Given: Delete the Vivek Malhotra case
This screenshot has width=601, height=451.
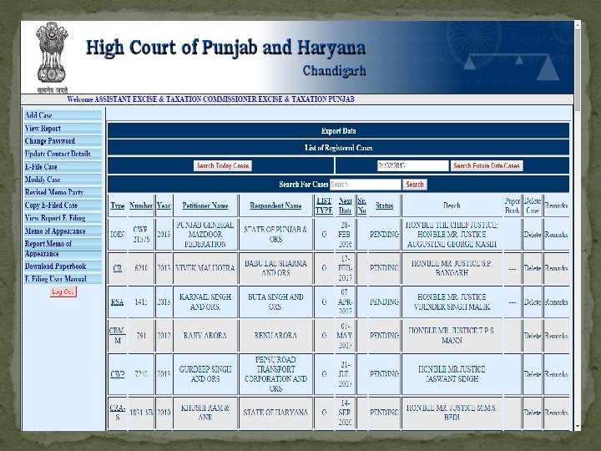Looking at the screenshot, I should pyautogui.click(x=533, y=268).
